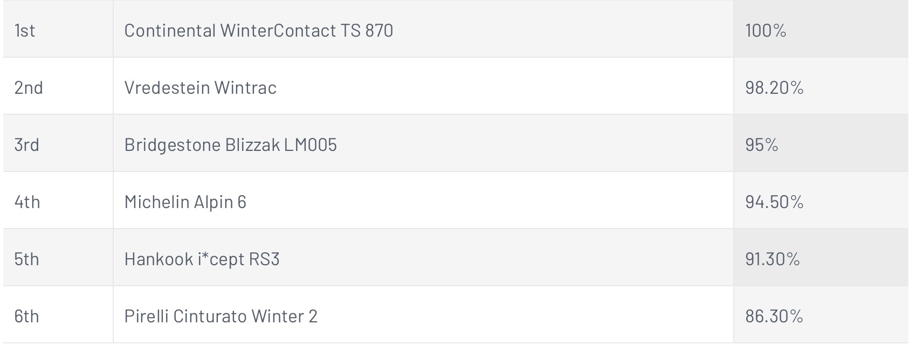This screenshot has height=345, width=910.
Task: Click the 2nd rank cell
Action: click(58, 86)
